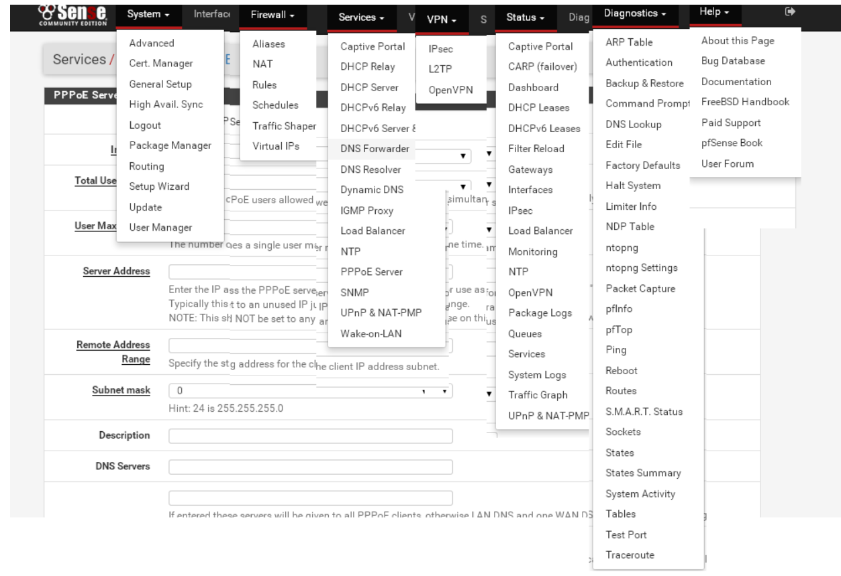The width and height of the screenshot is (841, 576).
Task: Select DNS Forwarder from Services menu
Action: point(375,148)
